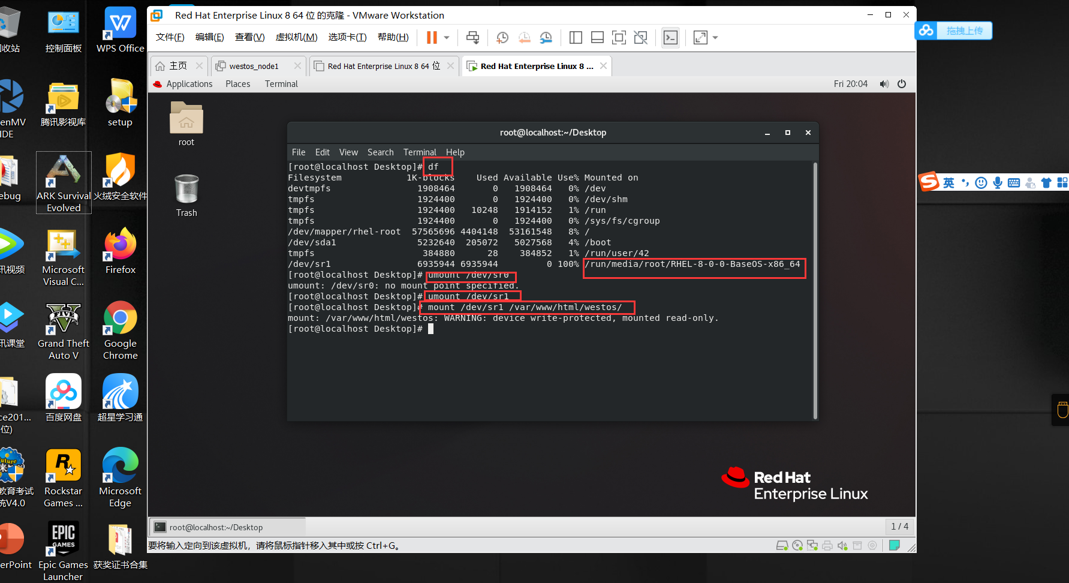Open the terminal View menu

[348, 152]
